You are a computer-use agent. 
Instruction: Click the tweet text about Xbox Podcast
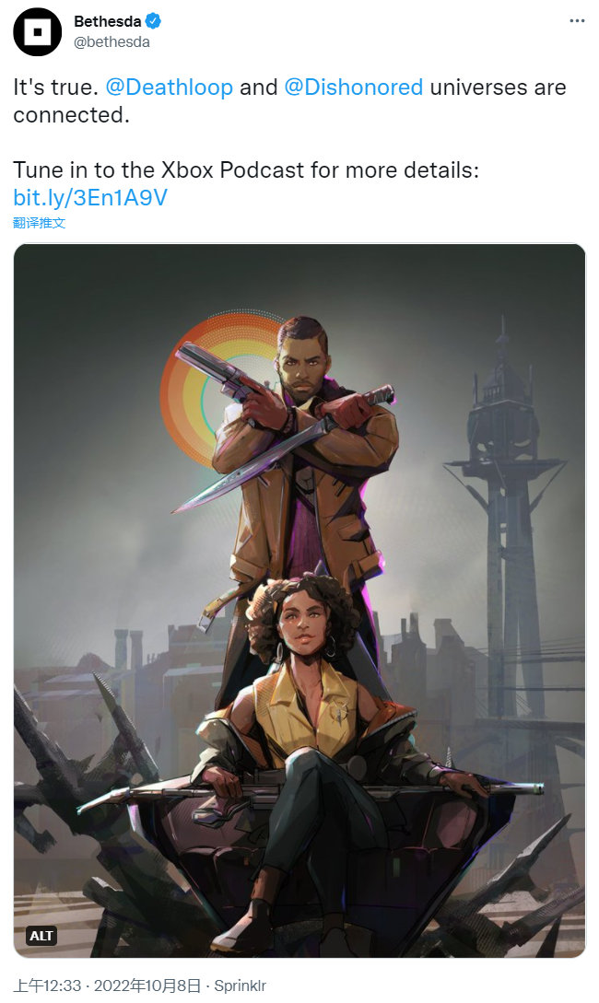tap(246, 170)
